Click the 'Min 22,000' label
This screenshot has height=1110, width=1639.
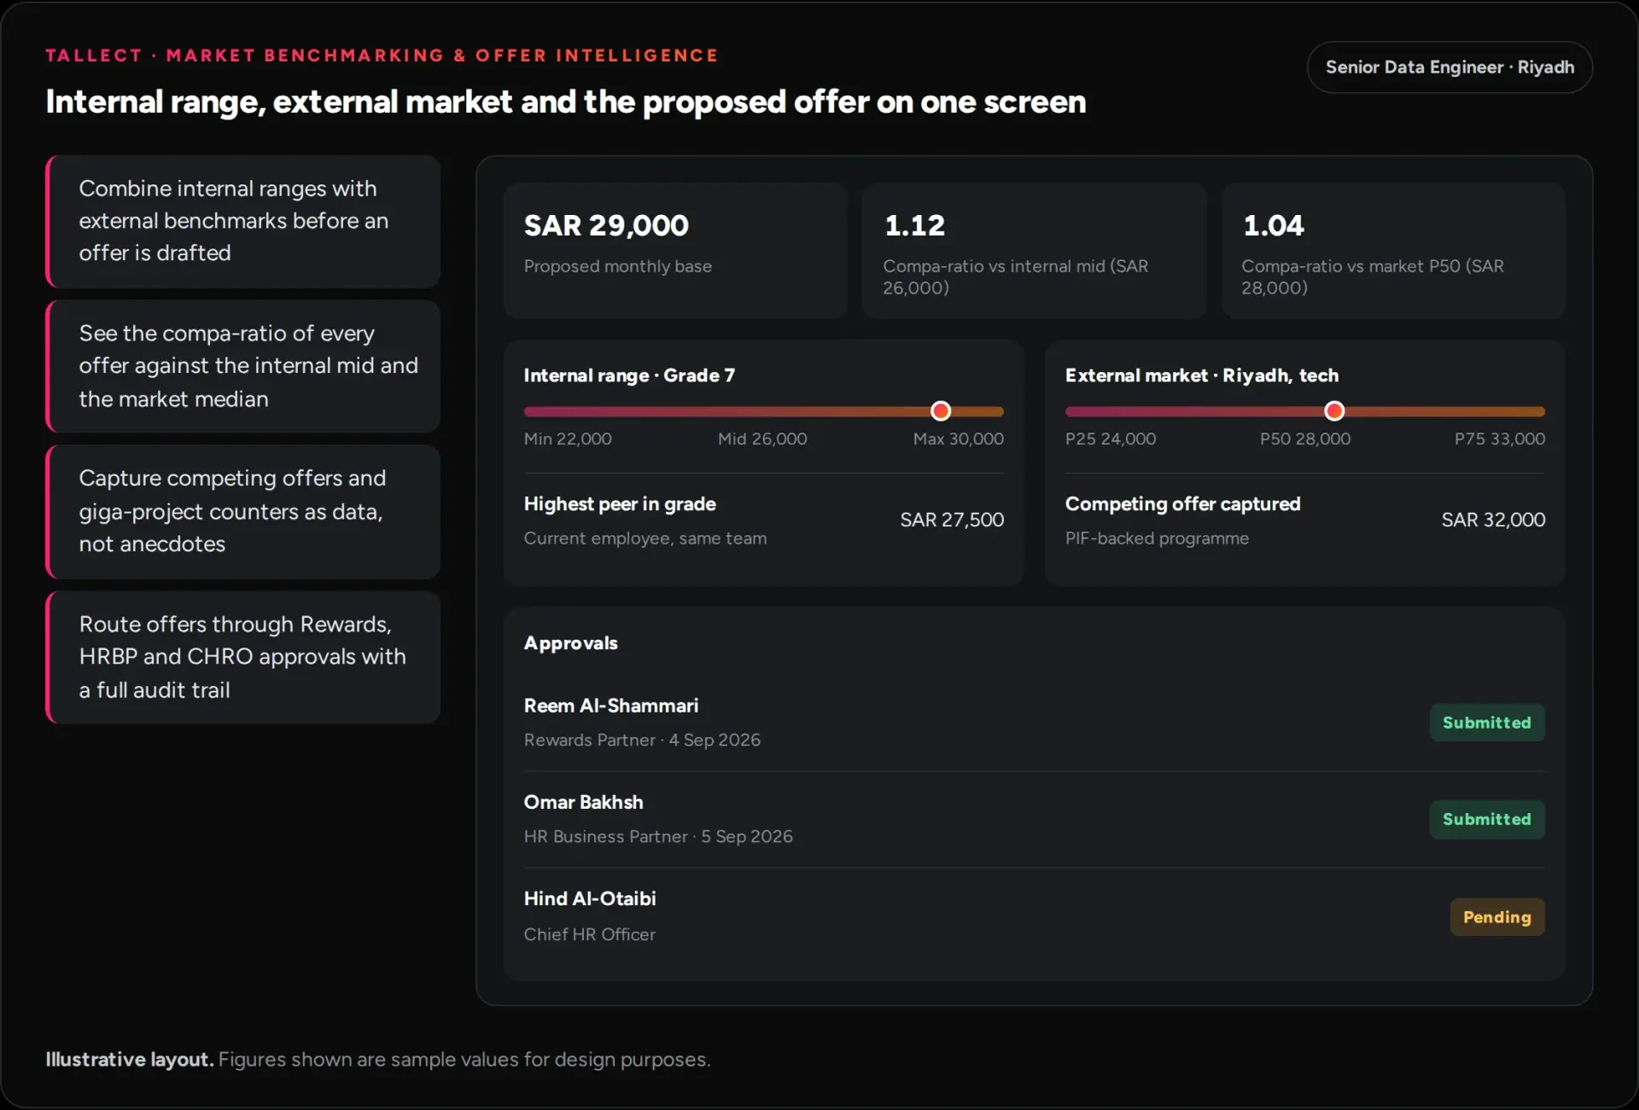tap(568, 439)
